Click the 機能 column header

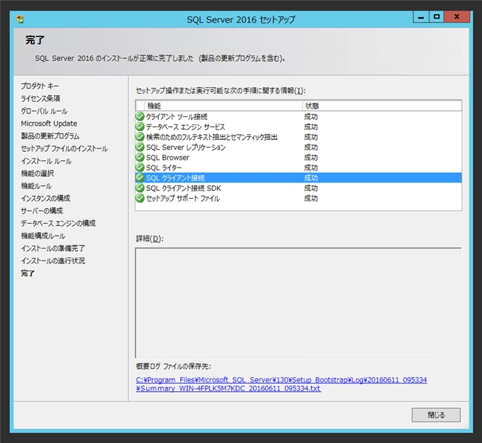[223, 106]
